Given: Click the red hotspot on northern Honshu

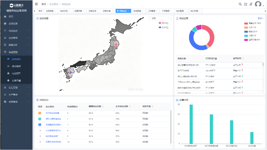Looking at the screenshot, I should coord(116,45).
